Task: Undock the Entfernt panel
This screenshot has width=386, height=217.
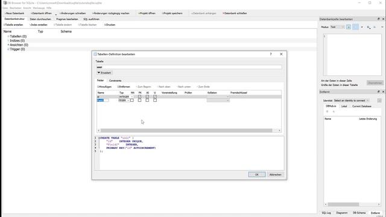Action: 379,92
